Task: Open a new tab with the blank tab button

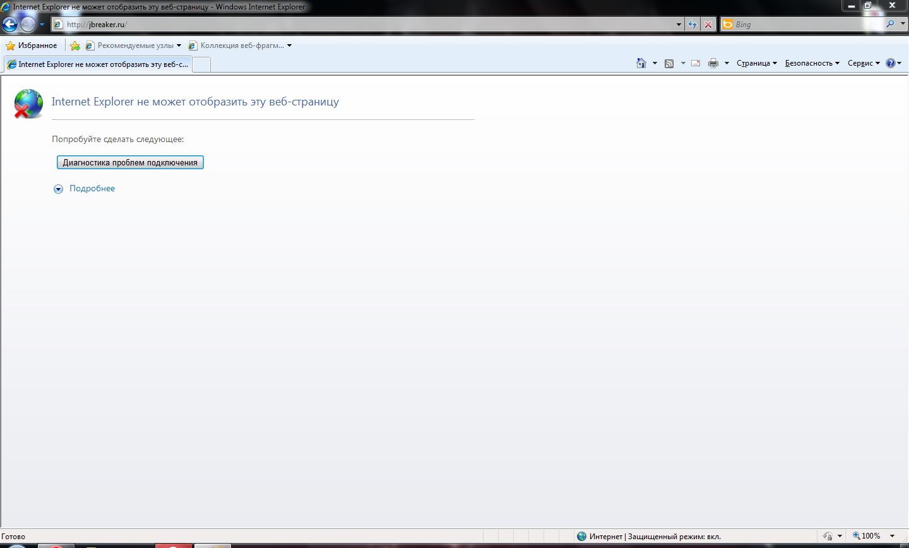Action: point(201,64)
